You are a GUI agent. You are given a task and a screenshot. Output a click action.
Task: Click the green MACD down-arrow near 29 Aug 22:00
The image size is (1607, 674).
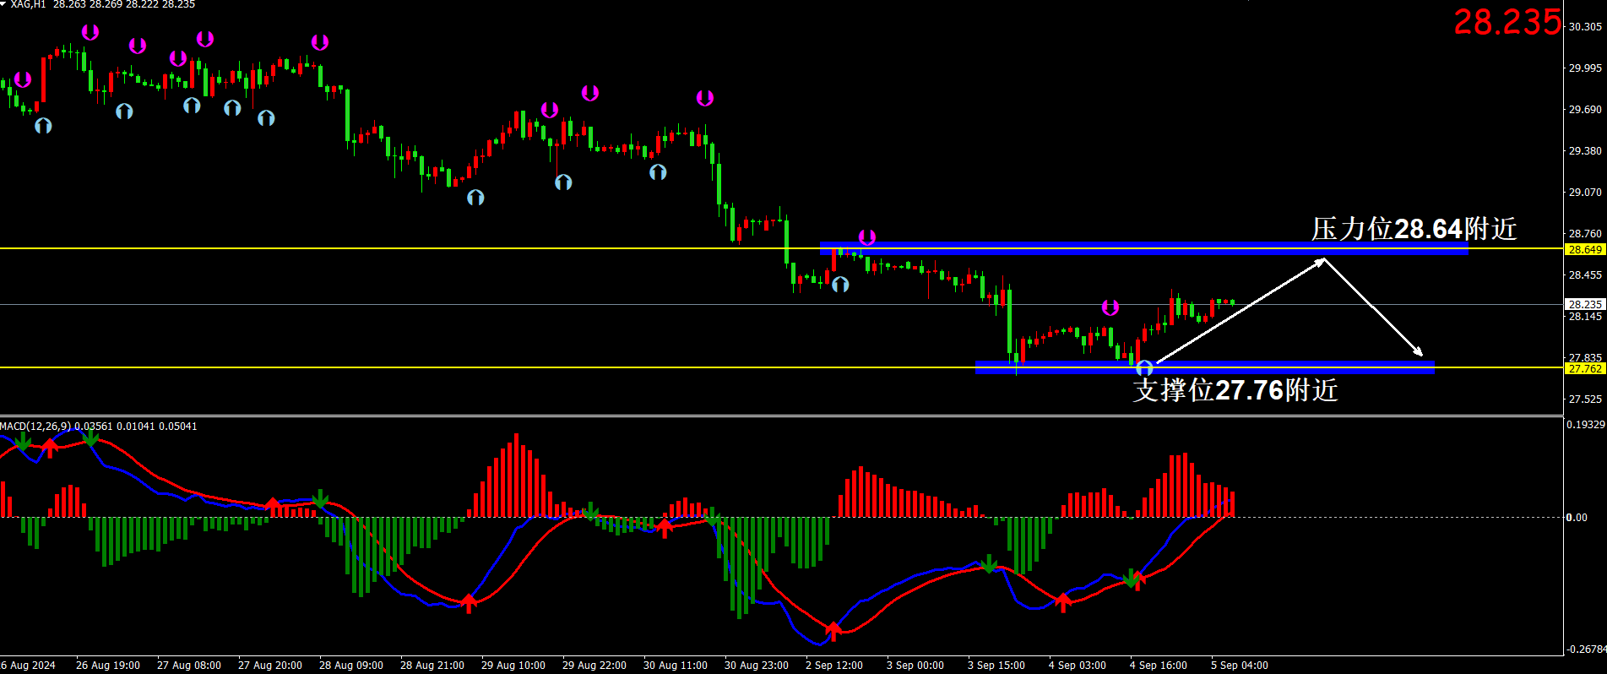590,511
